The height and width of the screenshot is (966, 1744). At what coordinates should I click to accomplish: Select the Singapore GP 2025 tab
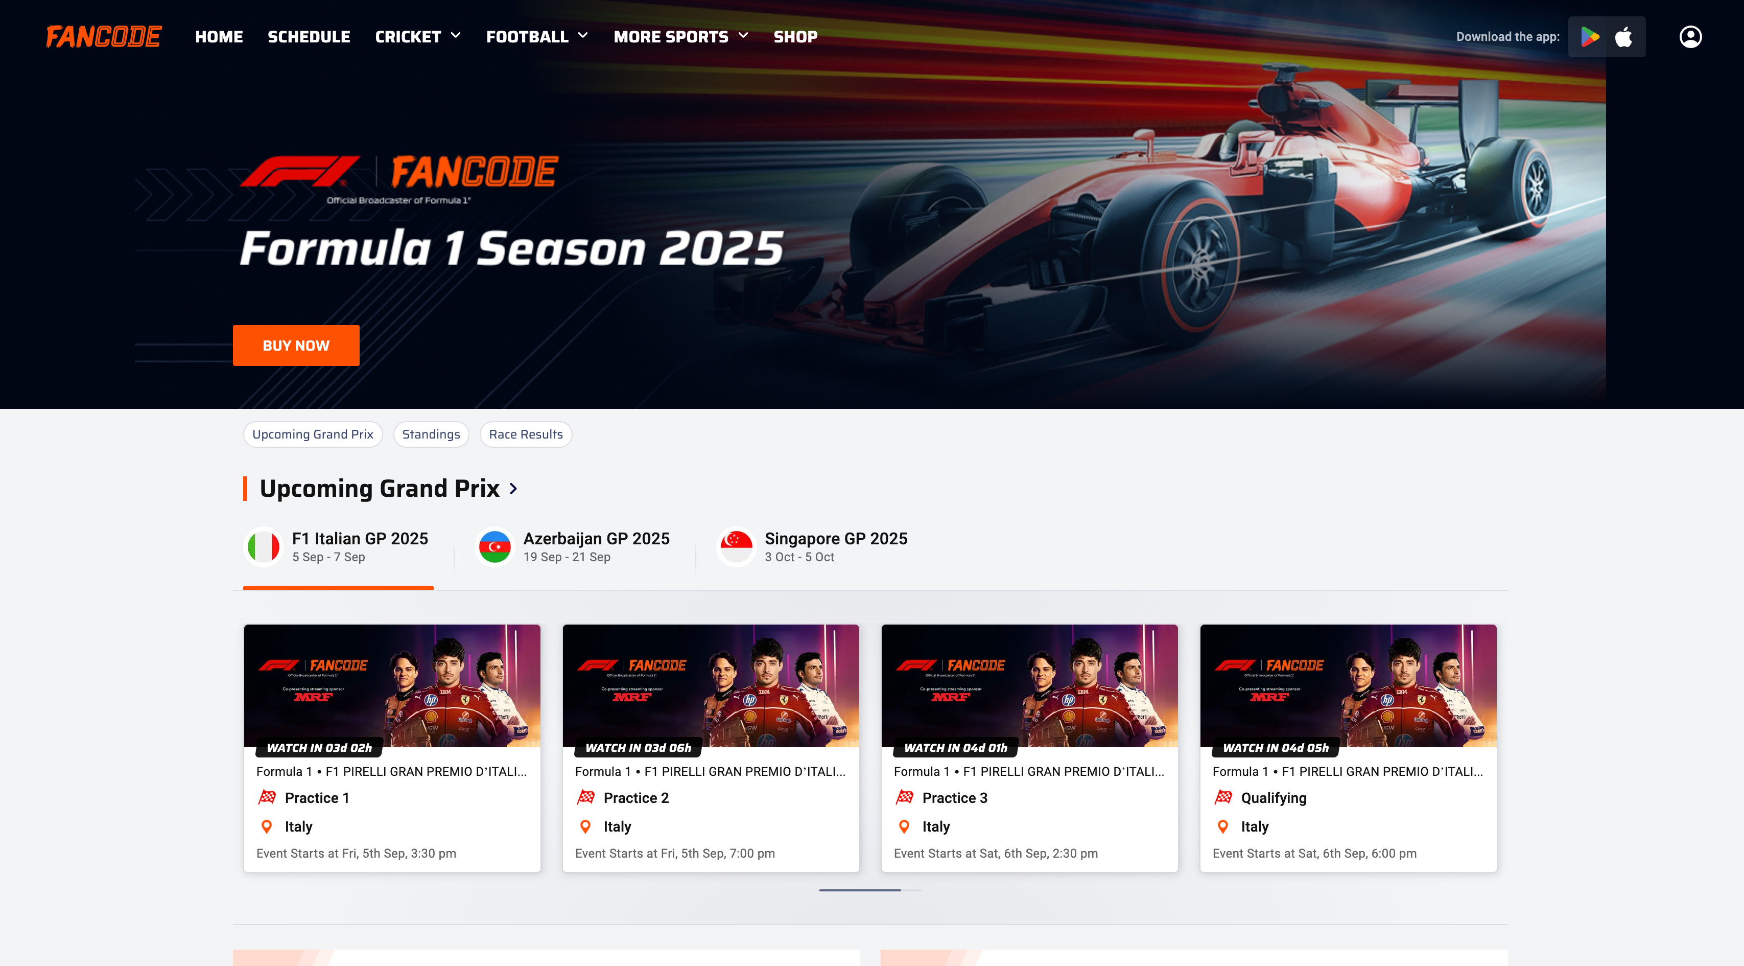pyautogui.click(x=812, y=547)
